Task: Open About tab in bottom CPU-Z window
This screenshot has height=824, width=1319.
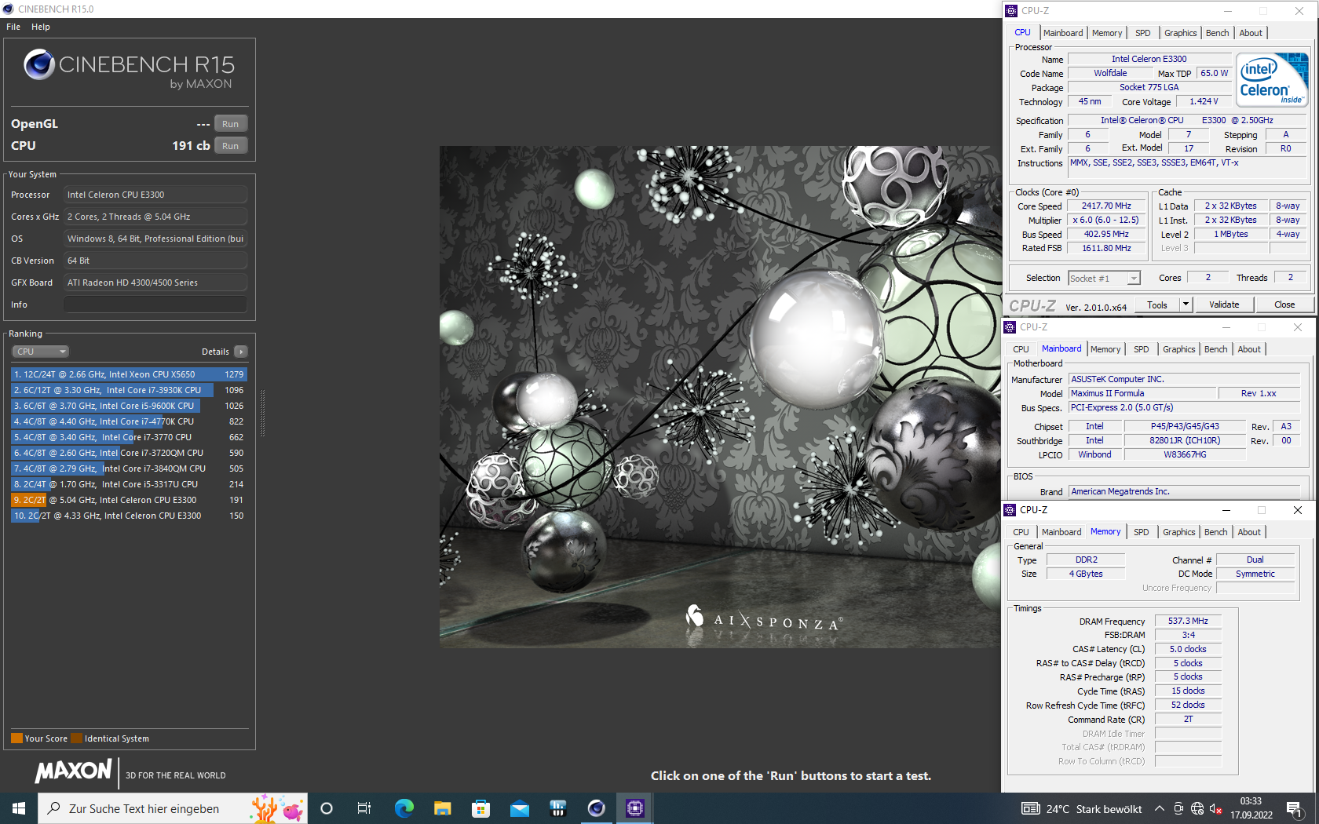Action: click(1249, 532)
